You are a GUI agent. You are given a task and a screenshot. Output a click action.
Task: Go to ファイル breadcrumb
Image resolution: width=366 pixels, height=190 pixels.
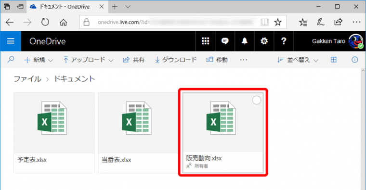[x=27, y=79]
